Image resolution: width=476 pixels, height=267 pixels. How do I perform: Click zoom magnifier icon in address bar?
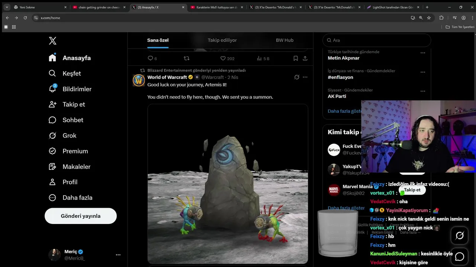(x=421, y=18)
